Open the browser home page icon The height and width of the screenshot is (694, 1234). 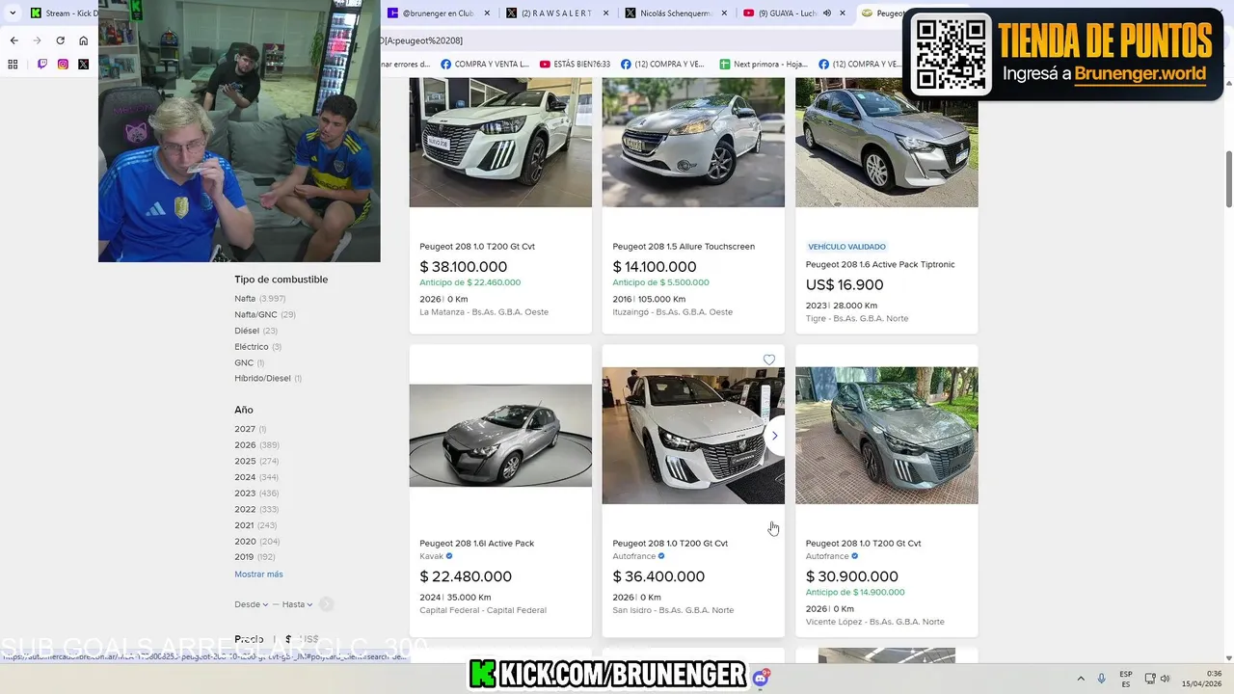[83, 40]
